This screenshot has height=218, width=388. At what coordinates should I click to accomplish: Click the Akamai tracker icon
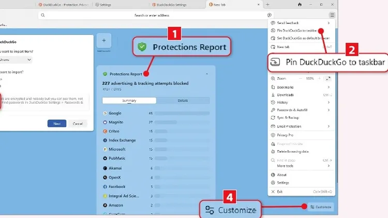[x=105, y=168]
